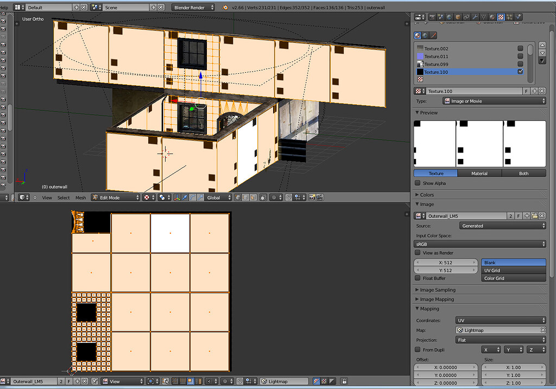Open the Modifiers tab with the wrench icon
This screenshot has height=389, width=556.
tap(475, 17)
